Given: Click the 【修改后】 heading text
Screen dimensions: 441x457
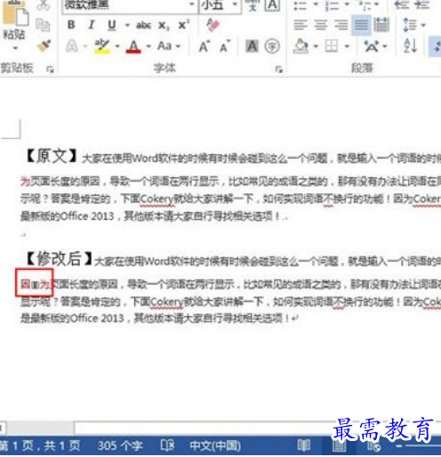Looking at the screenshot, I should (x=59, y=258).
